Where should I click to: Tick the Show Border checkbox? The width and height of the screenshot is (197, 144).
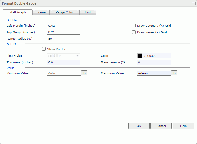point(44,49)
